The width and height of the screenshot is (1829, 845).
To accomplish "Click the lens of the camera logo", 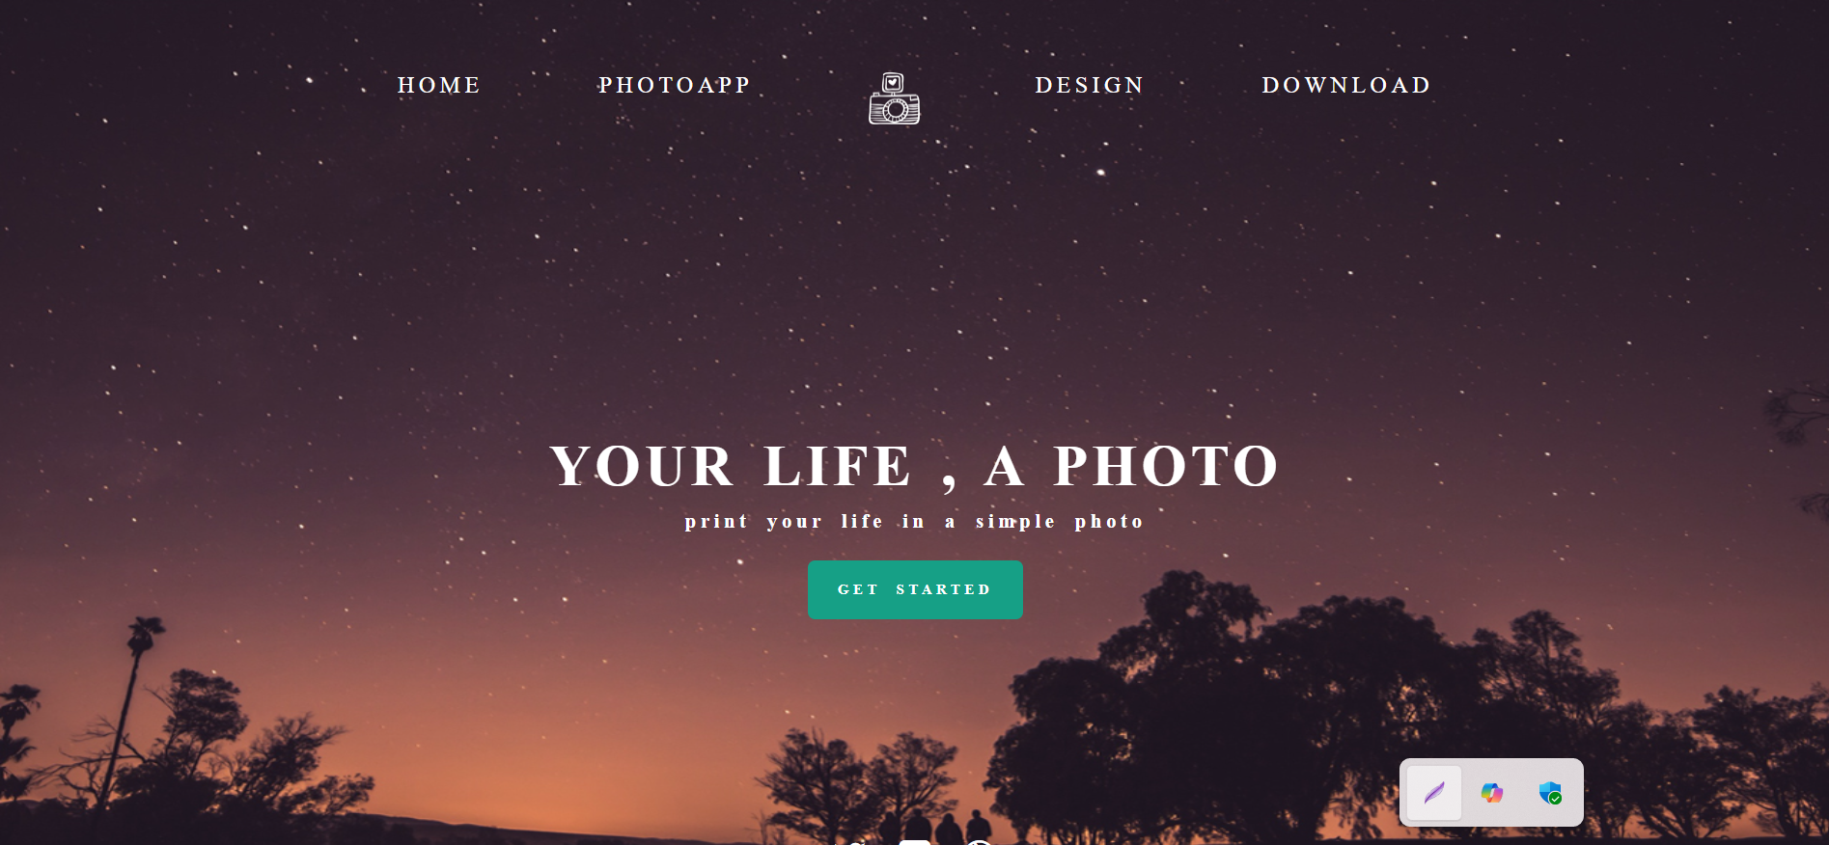I will (x=896, y=110).
